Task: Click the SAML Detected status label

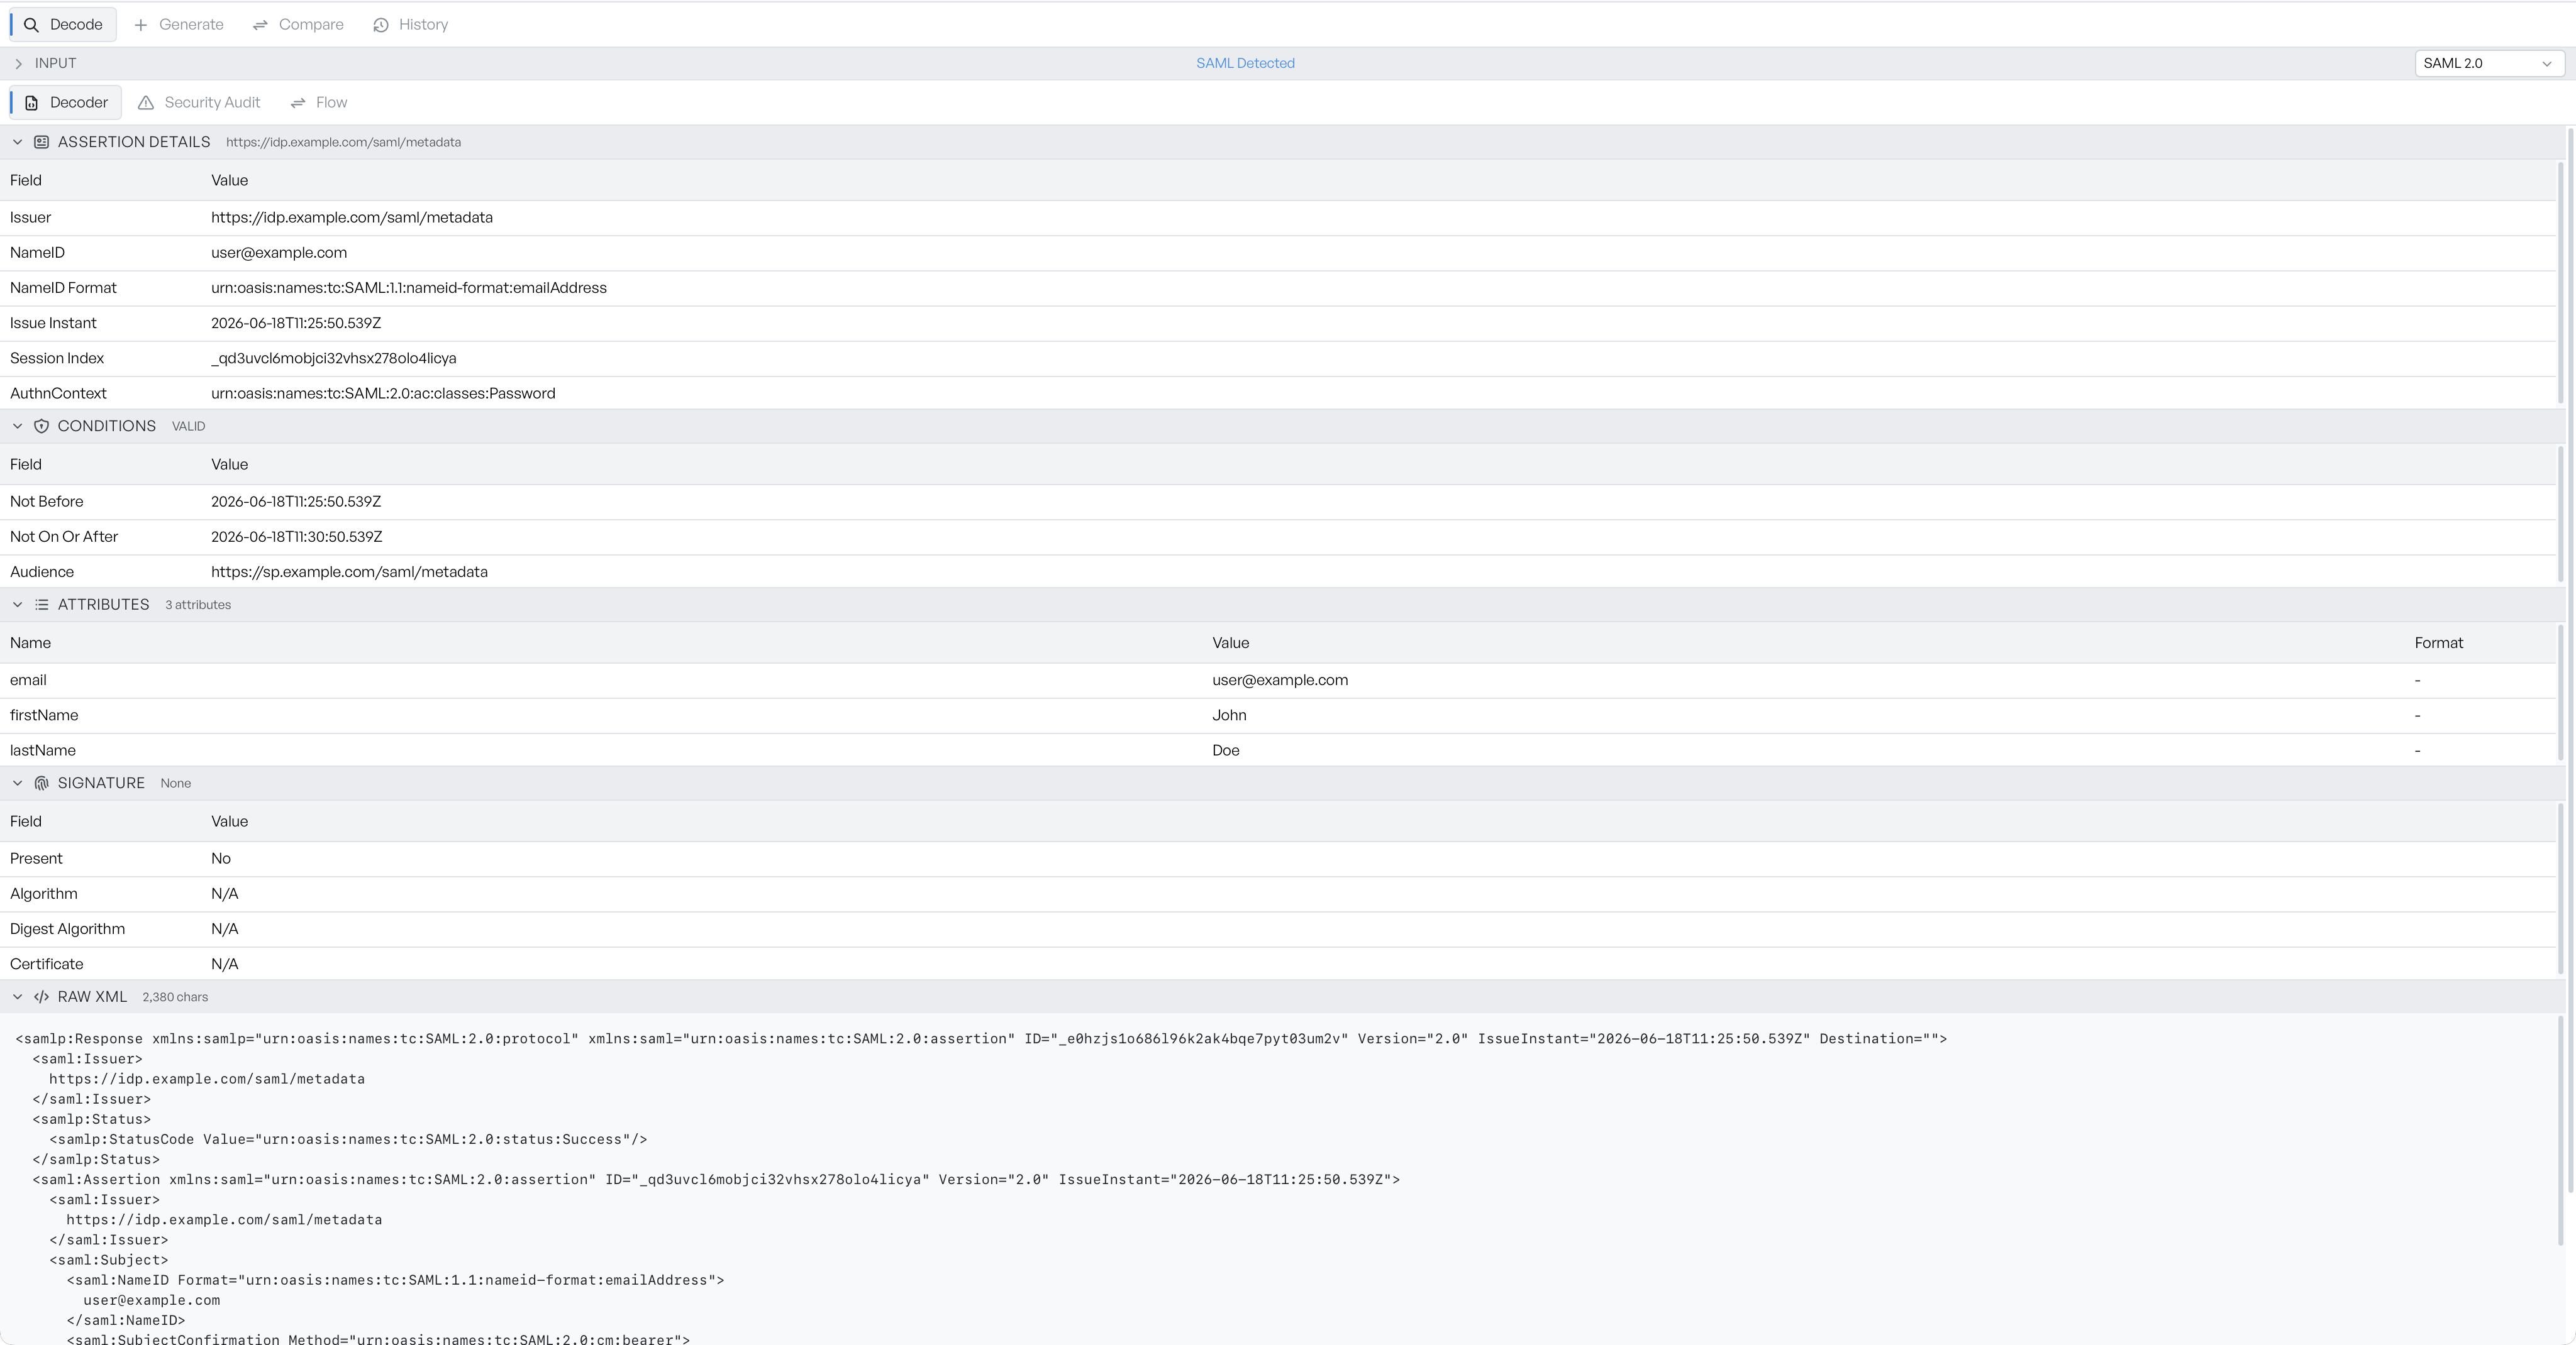Action: pyautogui.click(x=1245, y=63)
